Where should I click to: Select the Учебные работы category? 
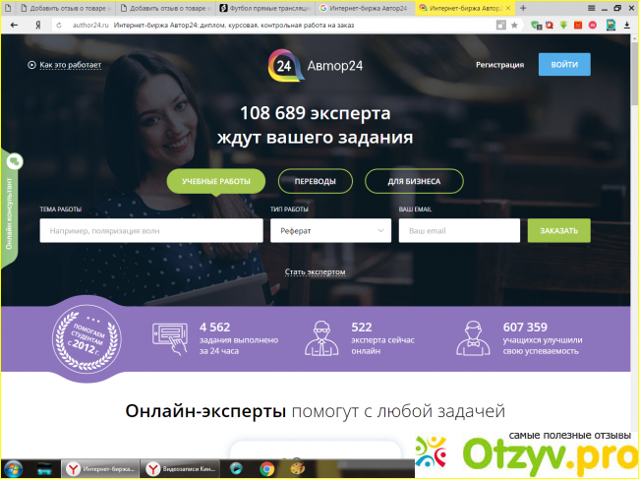pos(216,182)
